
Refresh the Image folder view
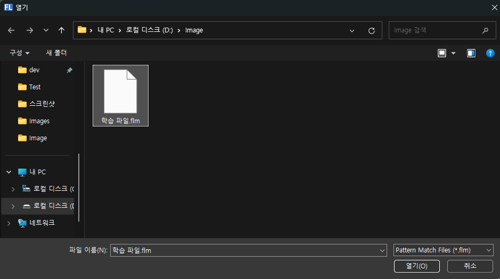372,30
